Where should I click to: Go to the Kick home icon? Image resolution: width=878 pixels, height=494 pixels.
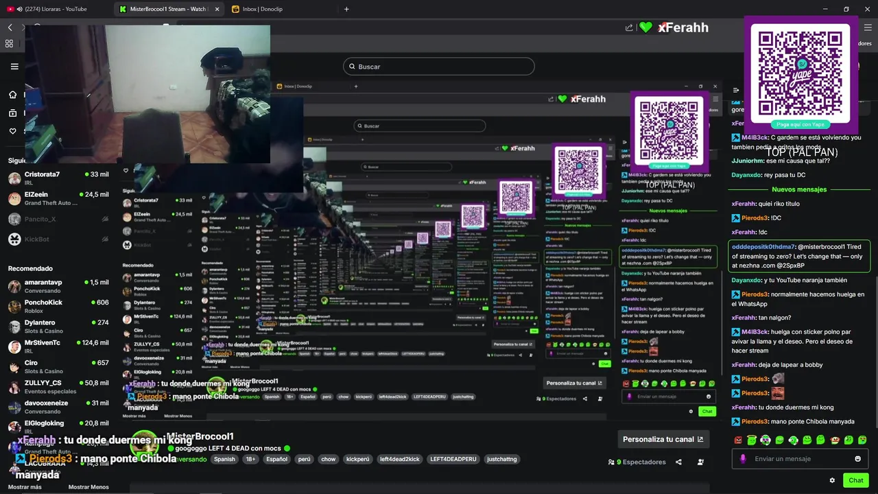[12, 95]
